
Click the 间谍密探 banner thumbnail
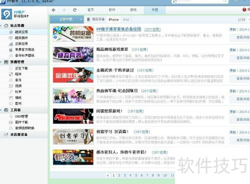pyautogui.click(x=73, y=116)
